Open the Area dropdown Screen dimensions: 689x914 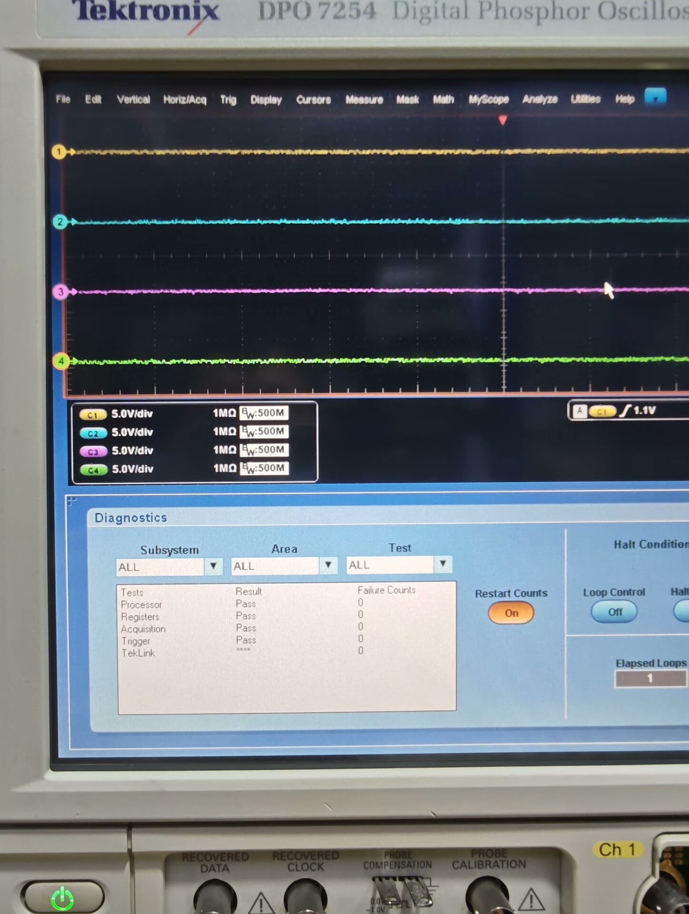(x=328, y=565)
